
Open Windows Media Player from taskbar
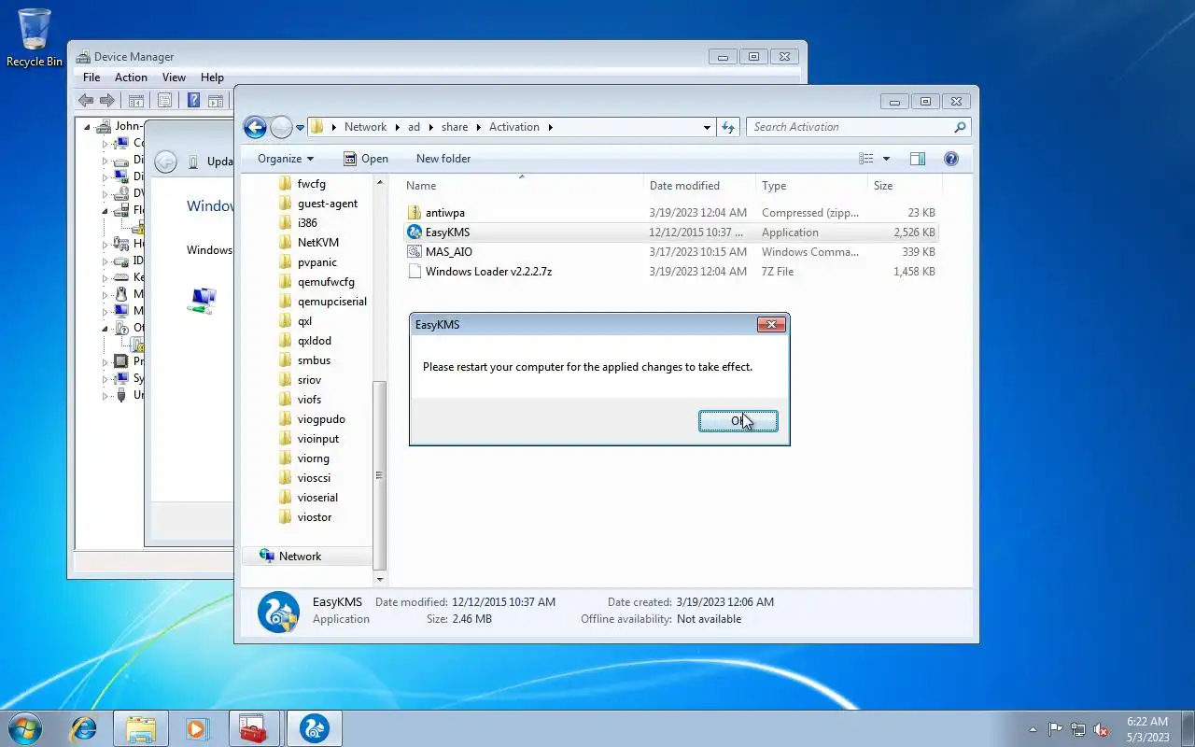198,728
